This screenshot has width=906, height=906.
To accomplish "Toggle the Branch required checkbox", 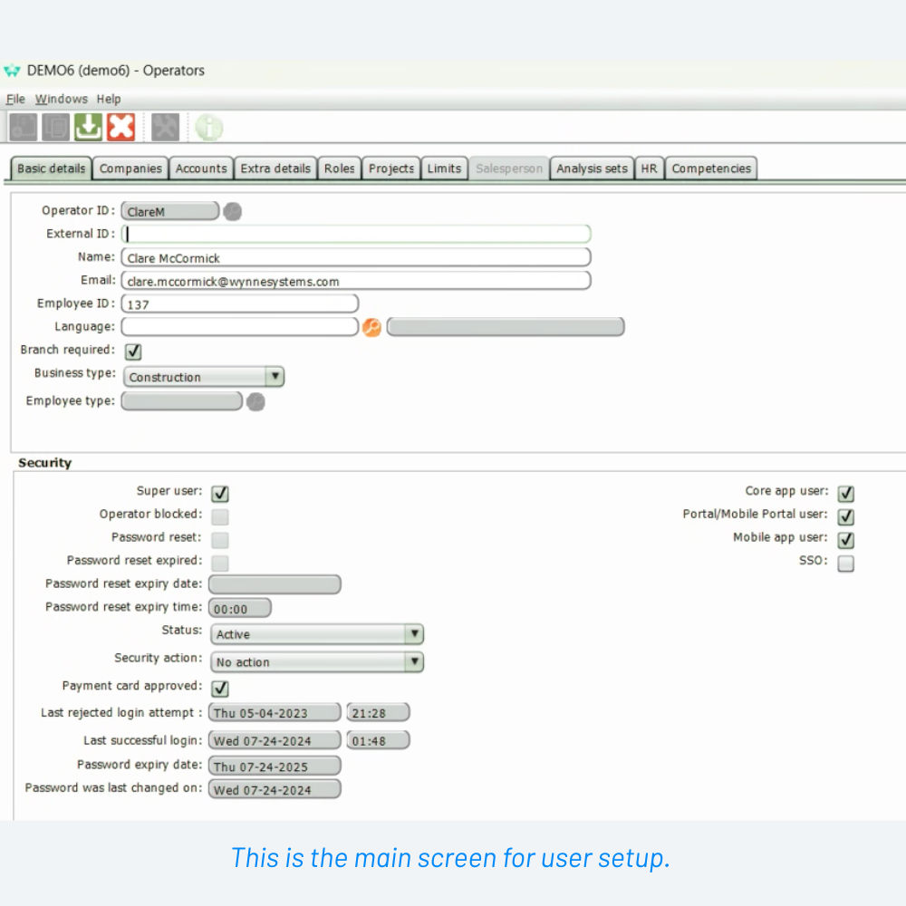I will pos(133,352).
